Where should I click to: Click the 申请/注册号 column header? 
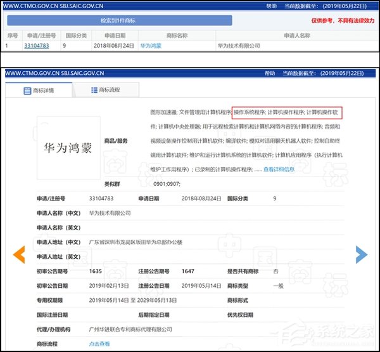point(41,36)
